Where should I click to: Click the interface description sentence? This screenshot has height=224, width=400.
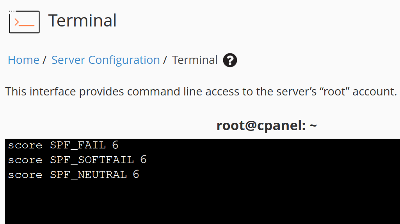pyautogui.click(x=201, y=92)
